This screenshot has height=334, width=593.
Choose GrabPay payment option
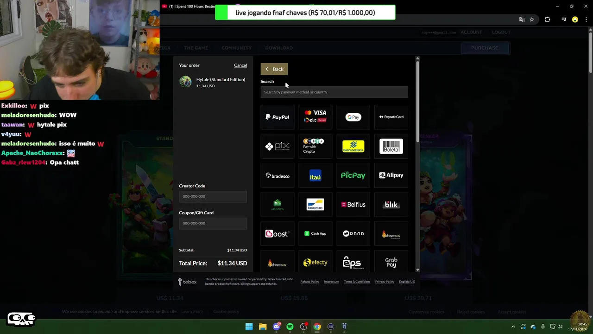(x=391, y=262)
